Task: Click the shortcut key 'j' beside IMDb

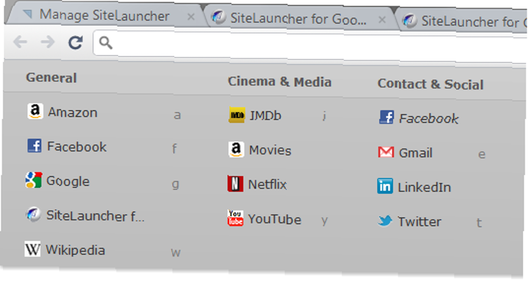Action: (324, 116)
